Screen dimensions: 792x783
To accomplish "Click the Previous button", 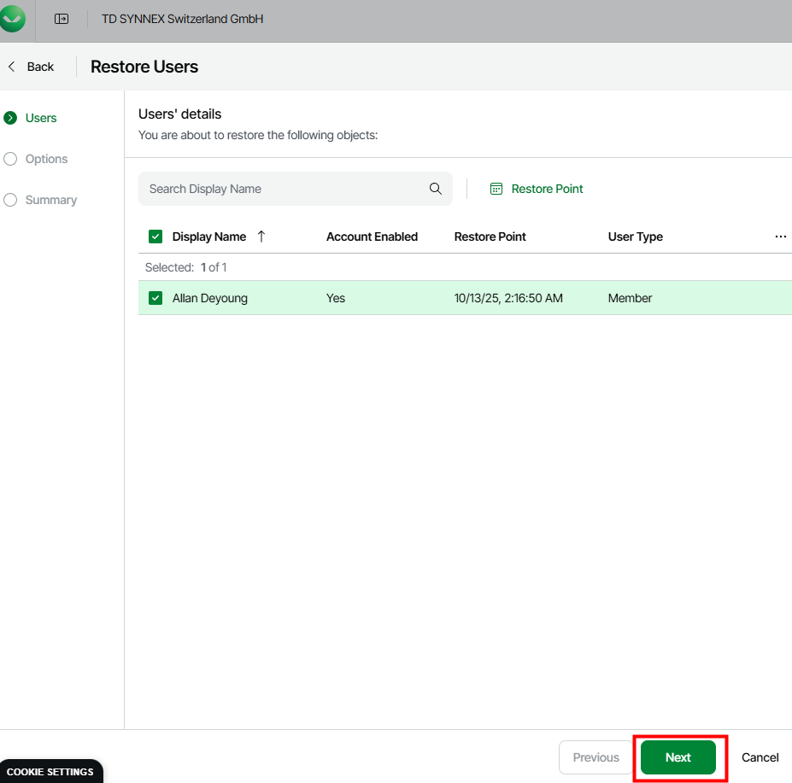I will (x=595, y=757).
